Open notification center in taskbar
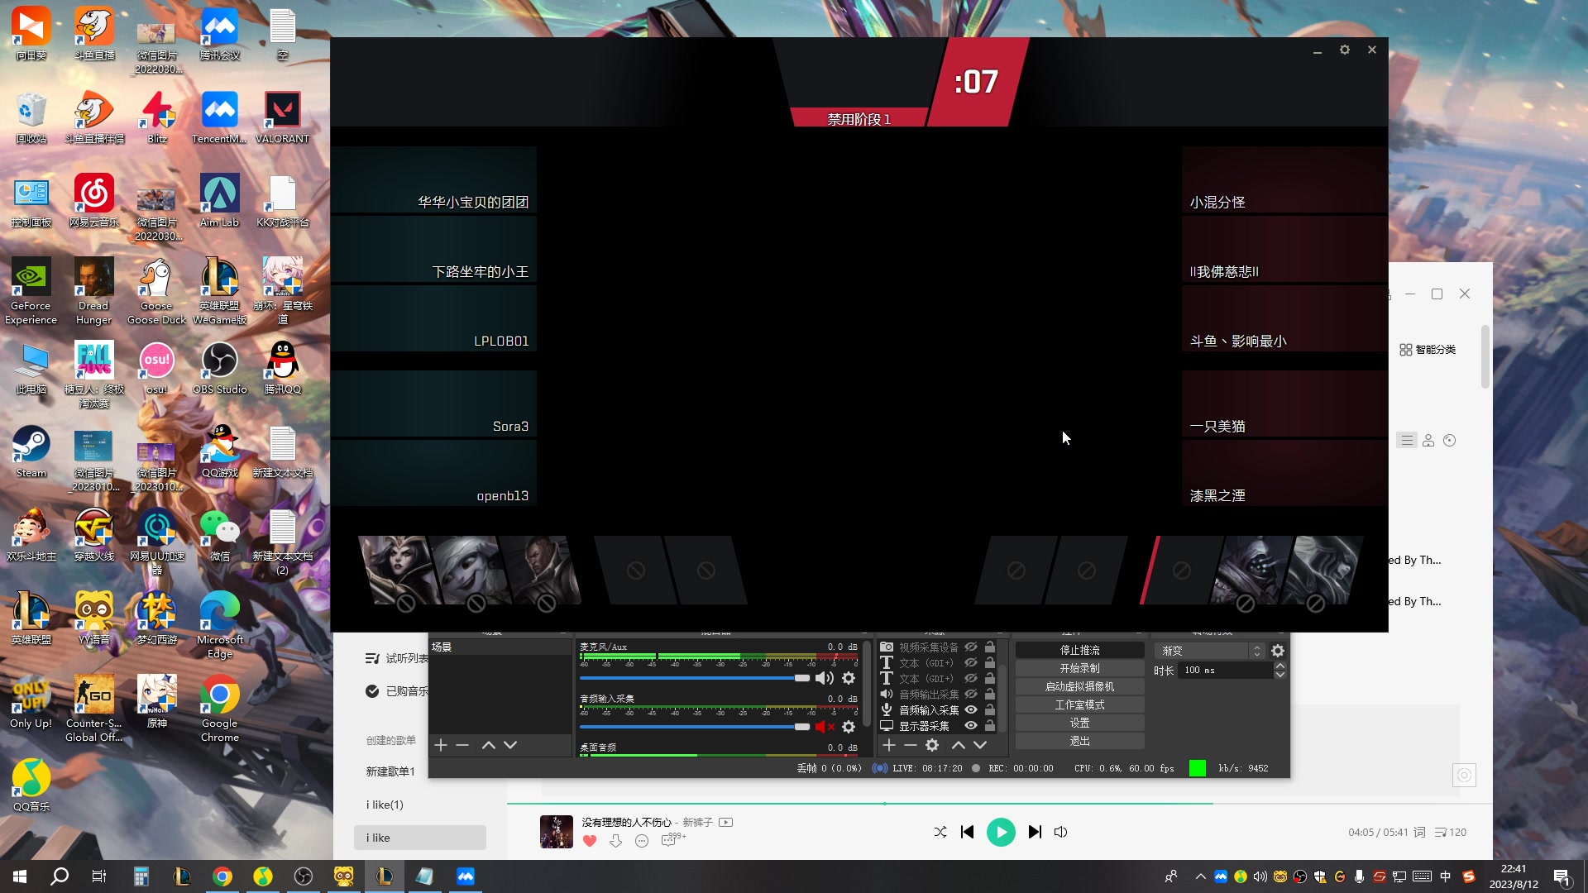This screenshot has width=1588, height=893. tap(1562, 877)
